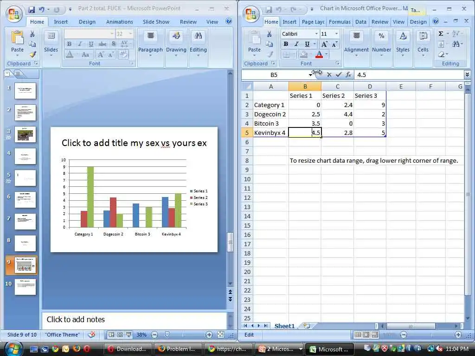Screen dimensions: 475x356
Task: Toggle Bold in PowerPoint Font group
Action: click(x=69, y=44)
